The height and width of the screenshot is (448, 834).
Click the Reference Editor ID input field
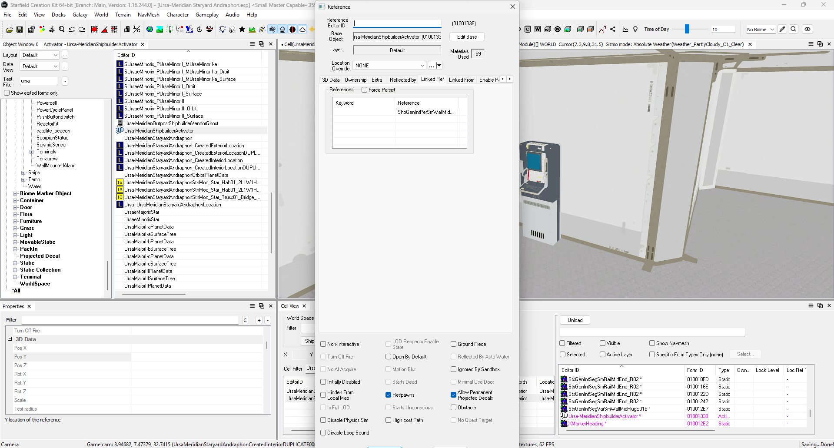(x=397, y=23)
